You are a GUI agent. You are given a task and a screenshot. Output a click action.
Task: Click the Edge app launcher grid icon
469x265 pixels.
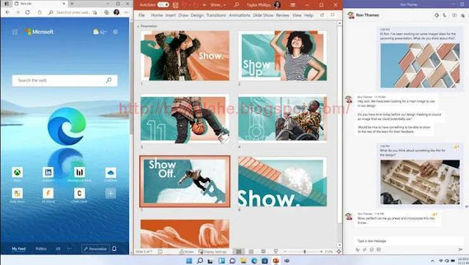pyautogui.click(x=15, y=32)
